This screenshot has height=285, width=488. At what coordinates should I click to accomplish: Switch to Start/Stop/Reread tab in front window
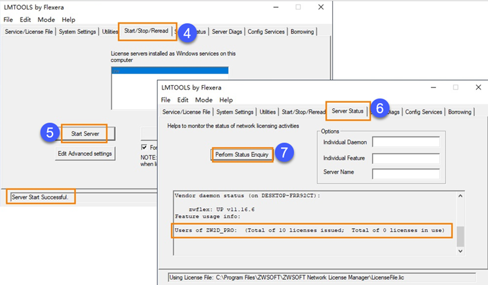[x=303, y=112]
